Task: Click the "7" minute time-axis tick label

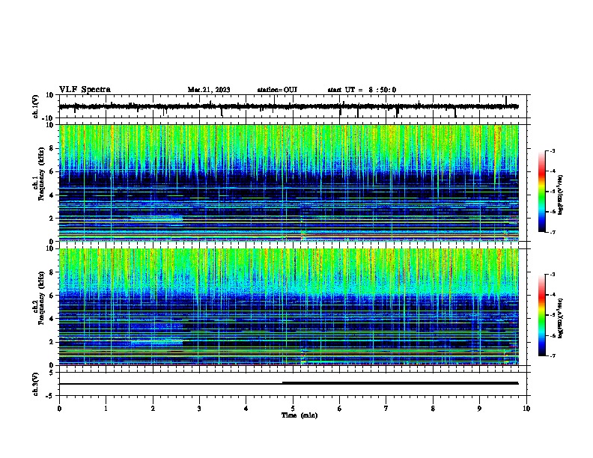Action: 386,409
